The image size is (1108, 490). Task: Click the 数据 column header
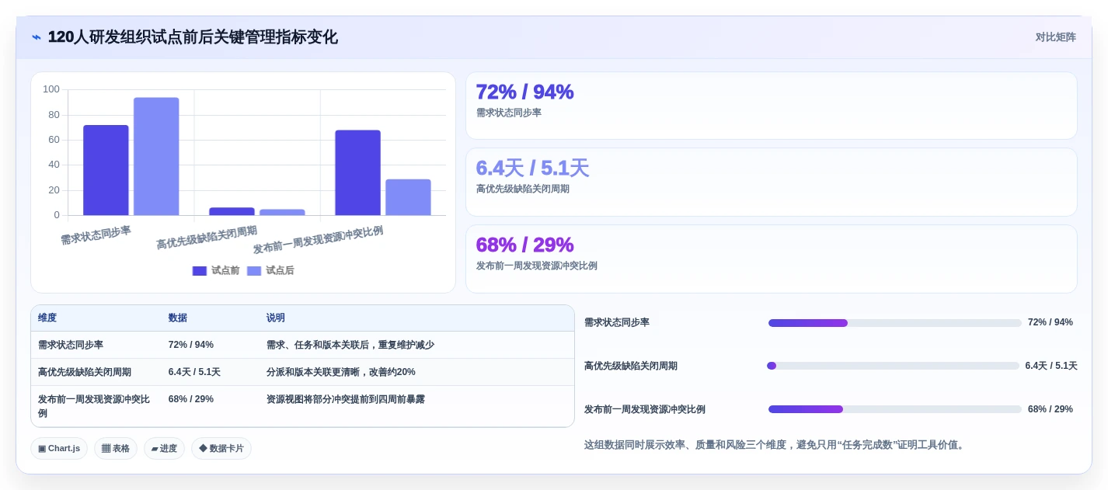pyautogui.click(x=178, y=318)
